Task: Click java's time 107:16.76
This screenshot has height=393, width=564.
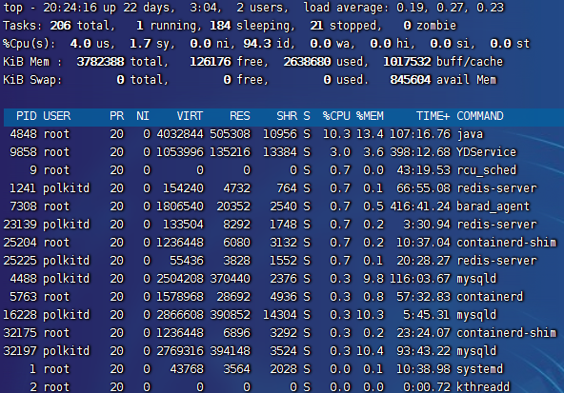Action: 420,134
